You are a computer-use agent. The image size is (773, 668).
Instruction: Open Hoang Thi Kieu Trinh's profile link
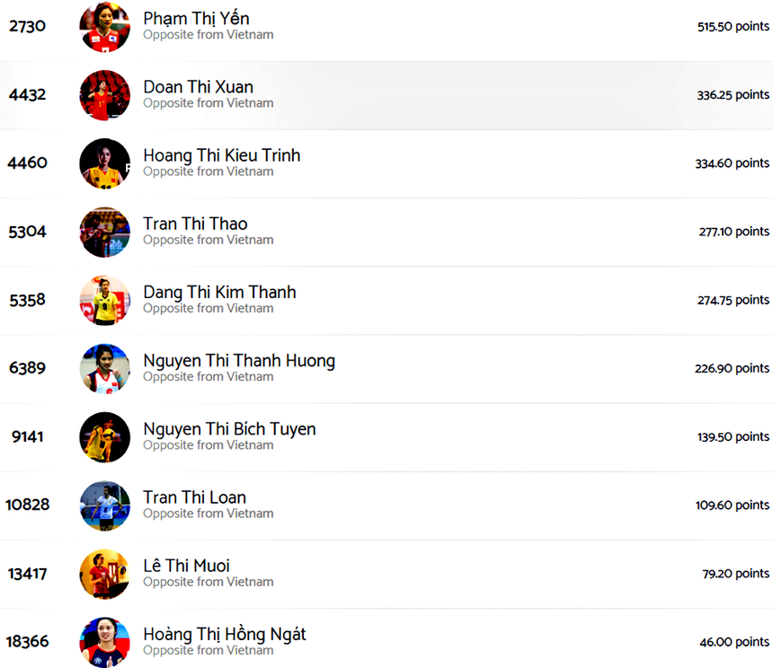click(221, 155)
